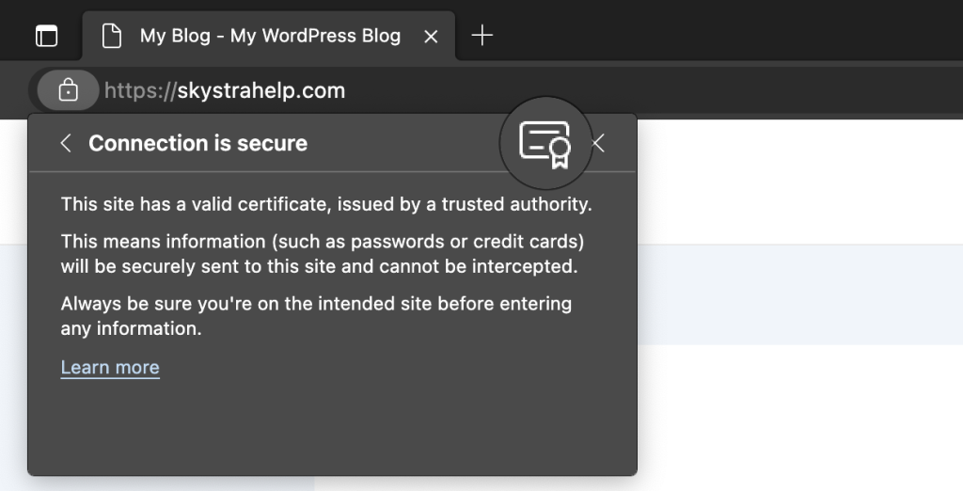Close the My WordPress Blog tab
Screen dimensions: 963x491
pos(431,36)
